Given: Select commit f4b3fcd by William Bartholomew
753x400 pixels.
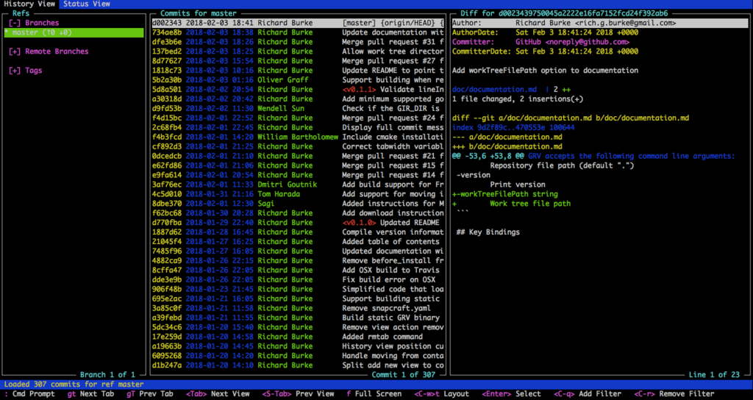Looking at the screenshot, I should coord(299,137).
